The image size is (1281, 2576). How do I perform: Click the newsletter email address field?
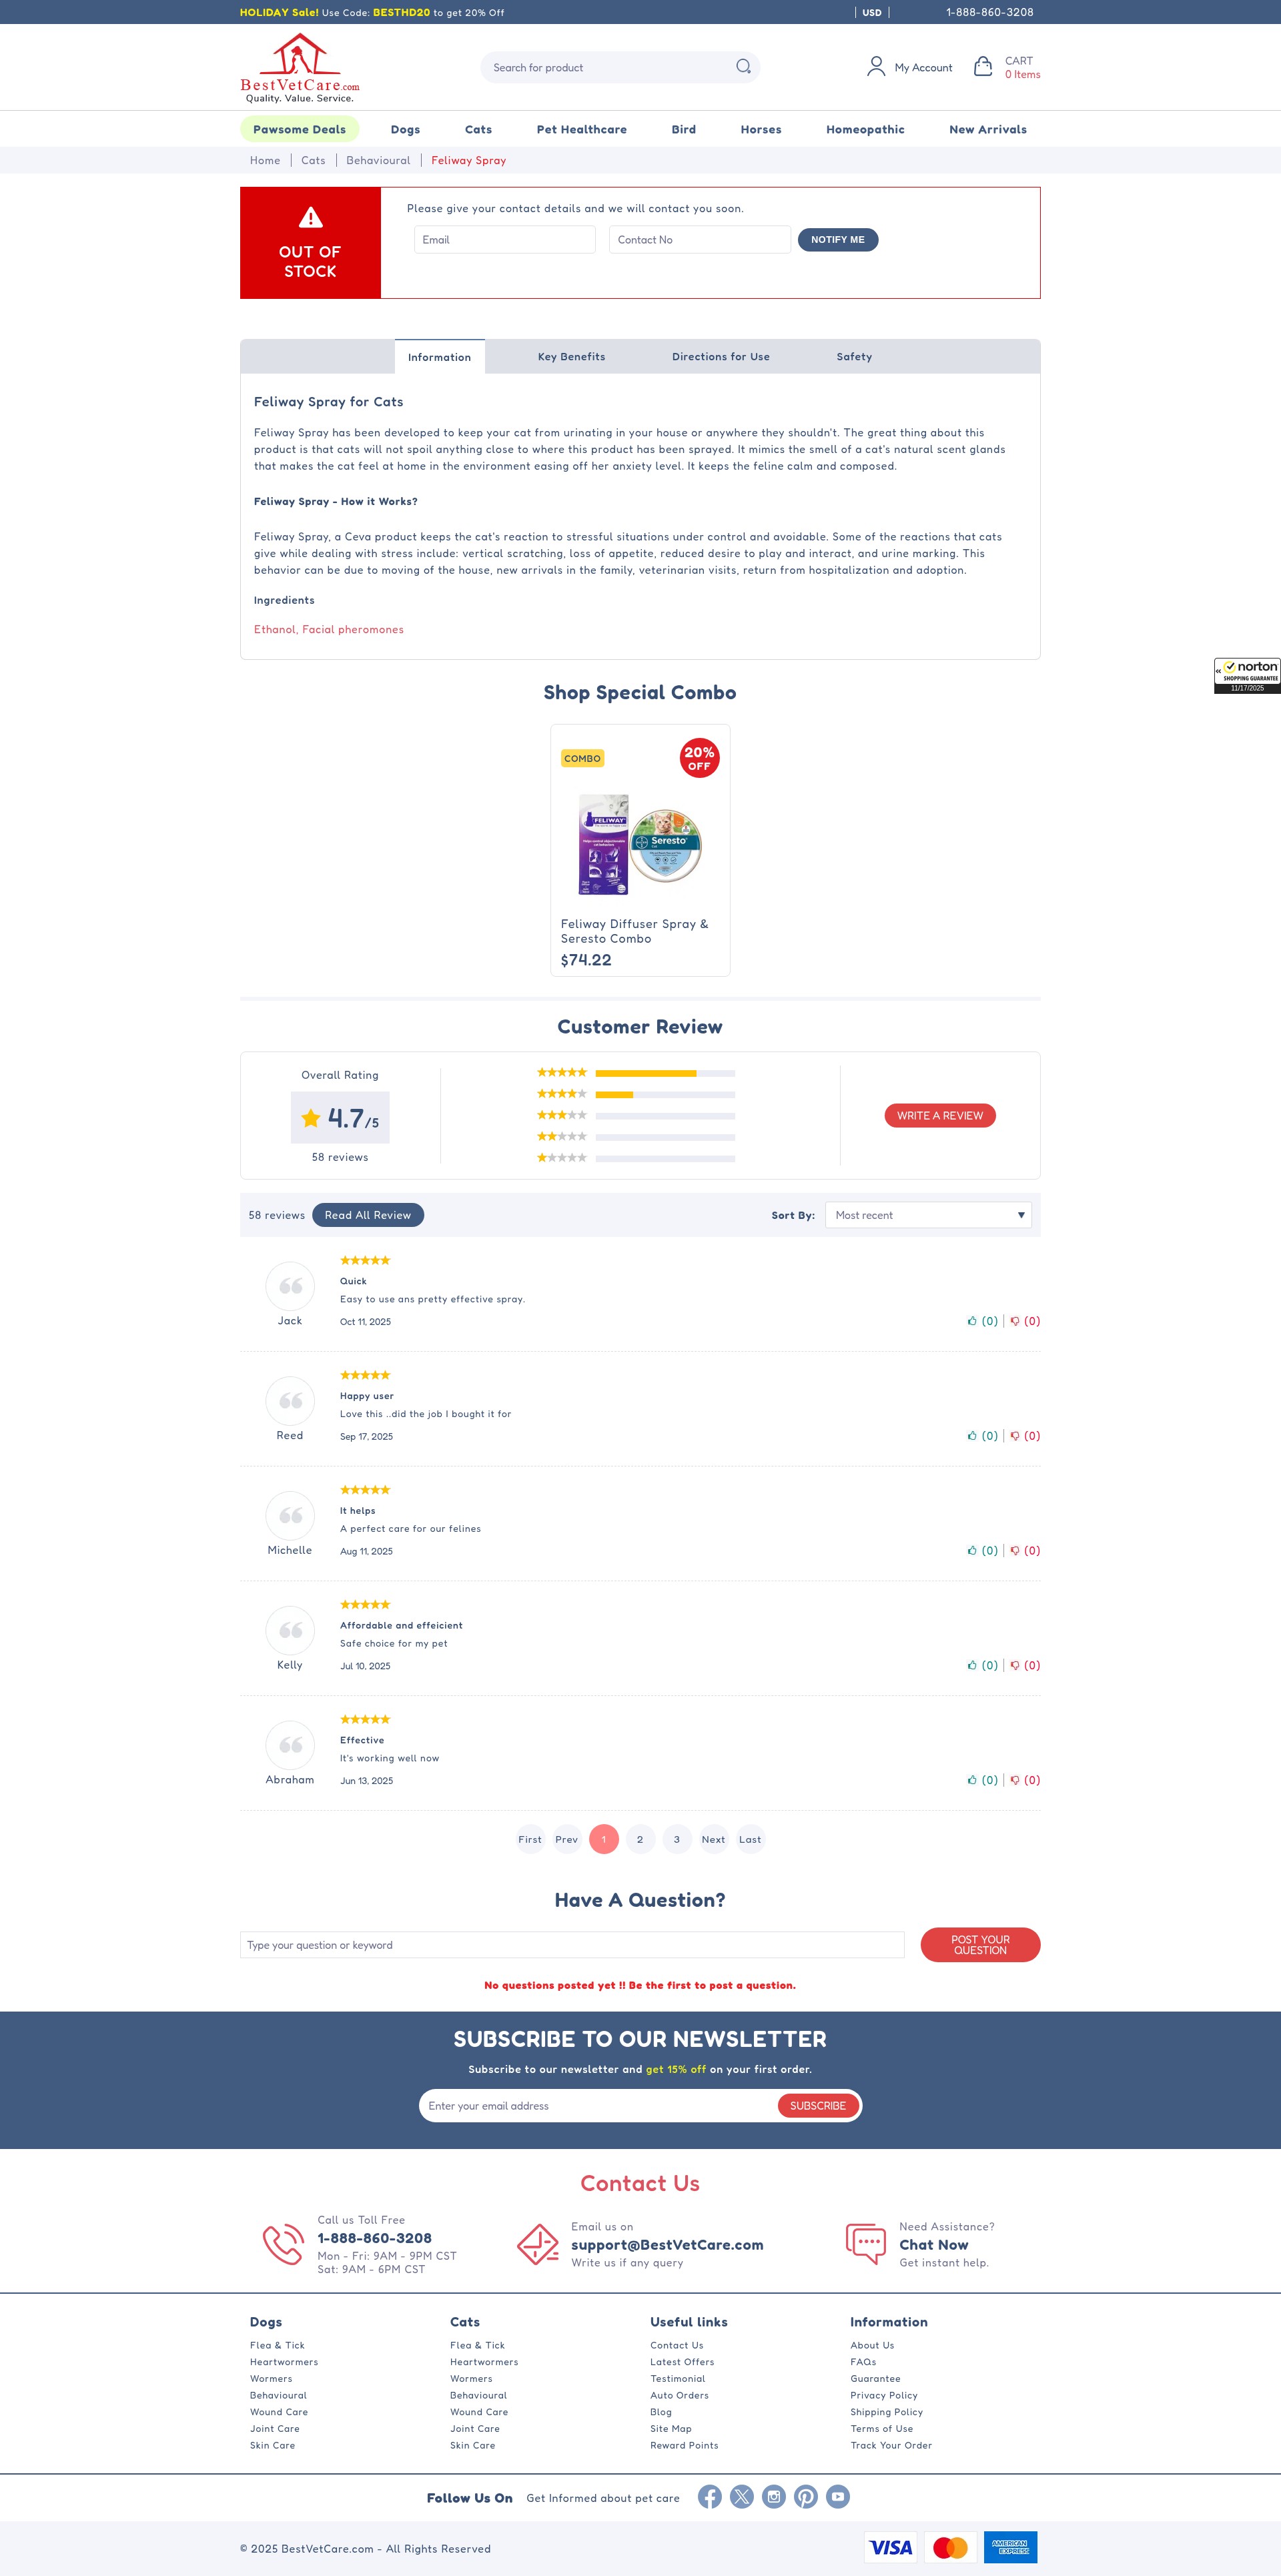tap(598, 2106)
